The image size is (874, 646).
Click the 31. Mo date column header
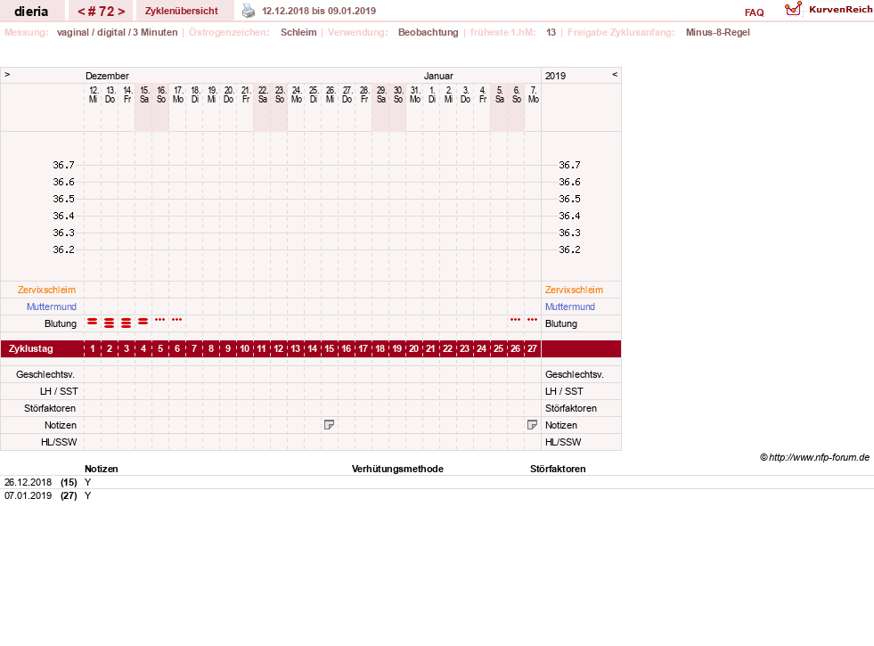pos(414,94)
